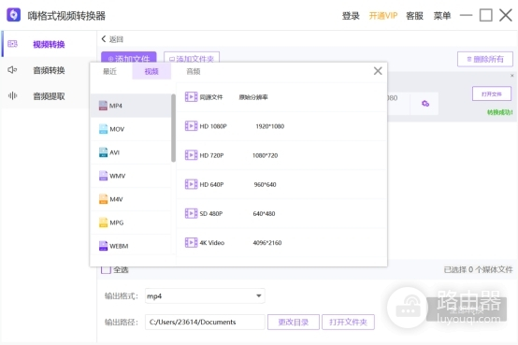Click the 打开文件 button

[492, 93]
